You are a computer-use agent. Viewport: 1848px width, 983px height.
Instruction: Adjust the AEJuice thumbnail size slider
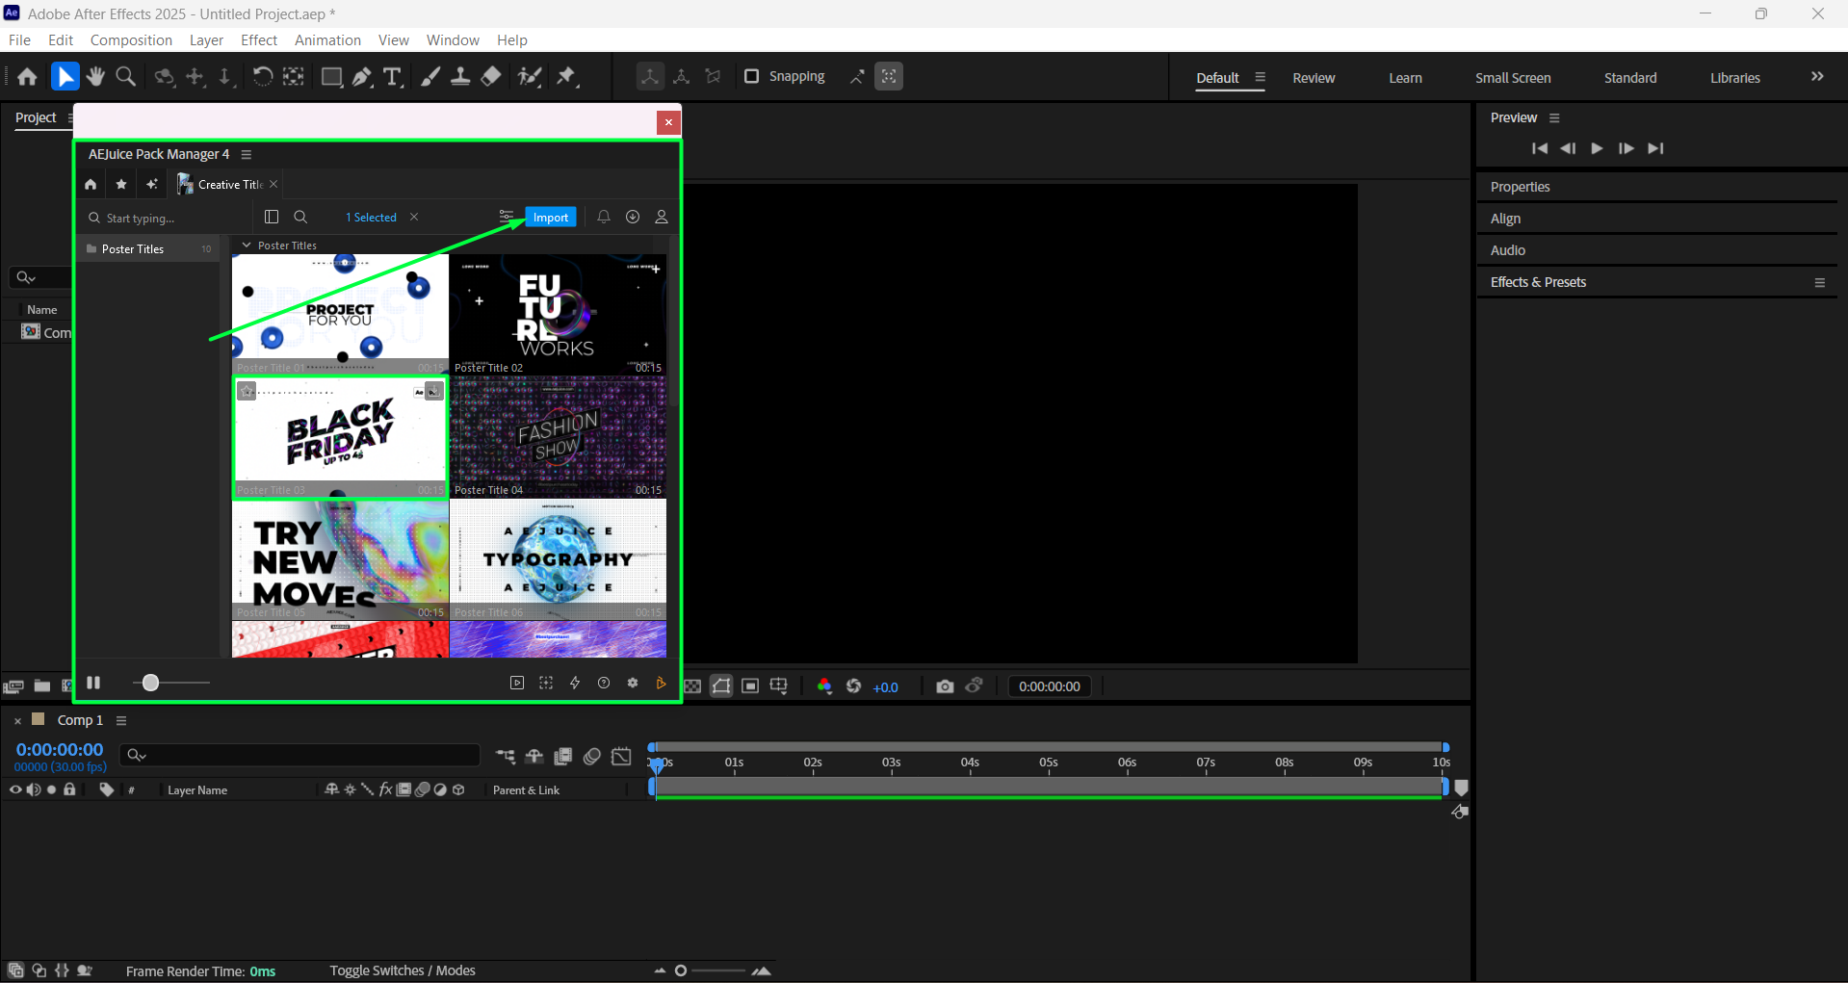point(150,683)
